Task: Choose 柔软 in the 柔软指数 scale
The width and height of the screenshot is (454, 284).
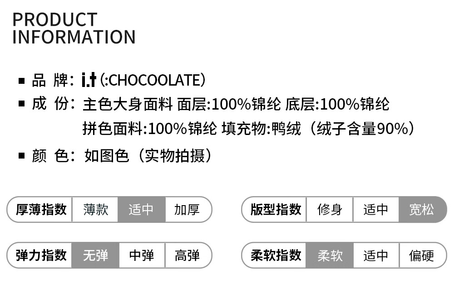Action: point(330,255)
